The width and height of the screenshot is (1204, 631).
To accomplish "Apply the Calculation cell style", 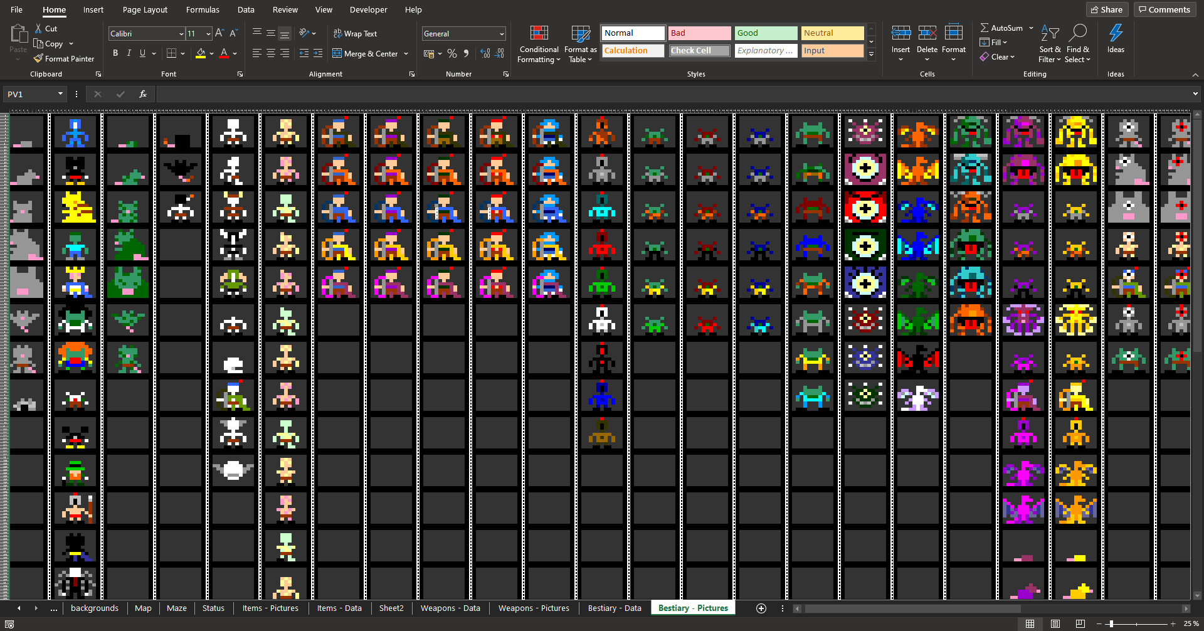I will pyautogui.click(x=633, y=50).
